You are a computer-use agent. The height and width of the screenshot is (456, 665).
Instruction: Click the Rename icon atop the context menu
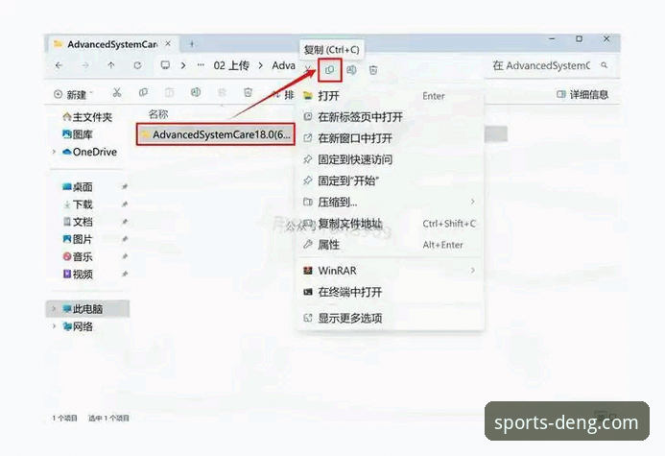351,70
